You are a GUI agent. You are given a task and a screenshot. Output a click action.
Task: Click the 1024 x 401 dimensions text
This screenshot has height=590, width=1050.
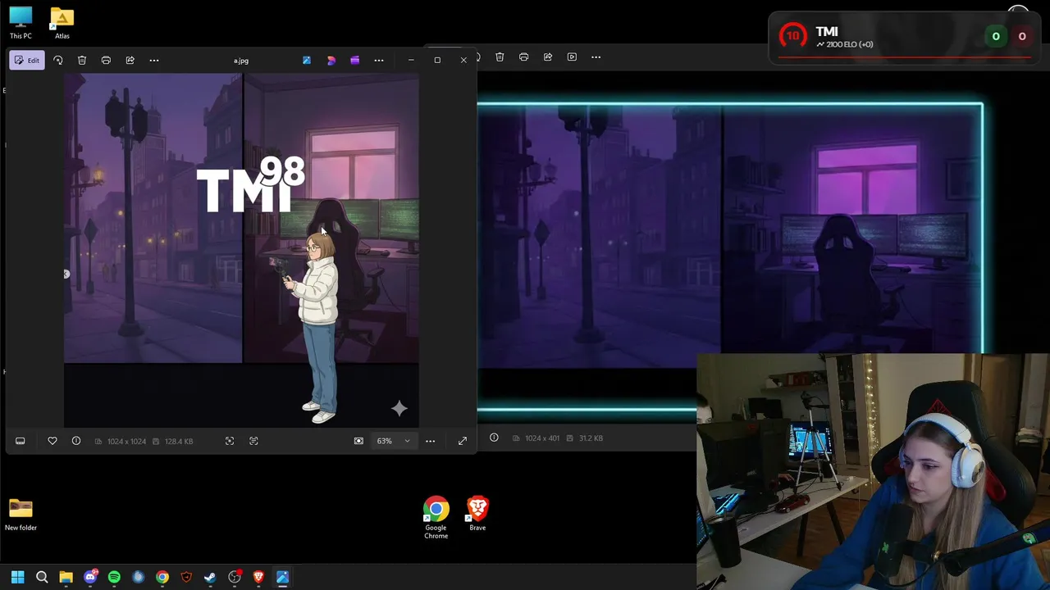click(542, 438)
